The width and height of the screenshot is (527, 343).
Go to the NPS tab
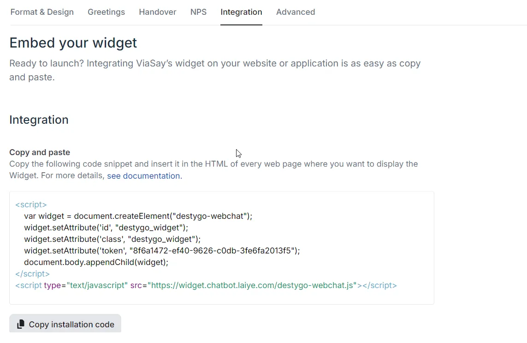[x=198, y=12]
